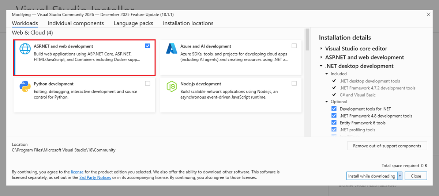This screenshot has height=196, width=439.
Task: Click the C# and Visual Basic item
Action: coord(358,95)
